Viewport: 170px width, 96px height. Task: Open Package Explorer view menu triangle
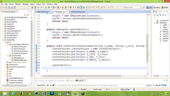31,14
